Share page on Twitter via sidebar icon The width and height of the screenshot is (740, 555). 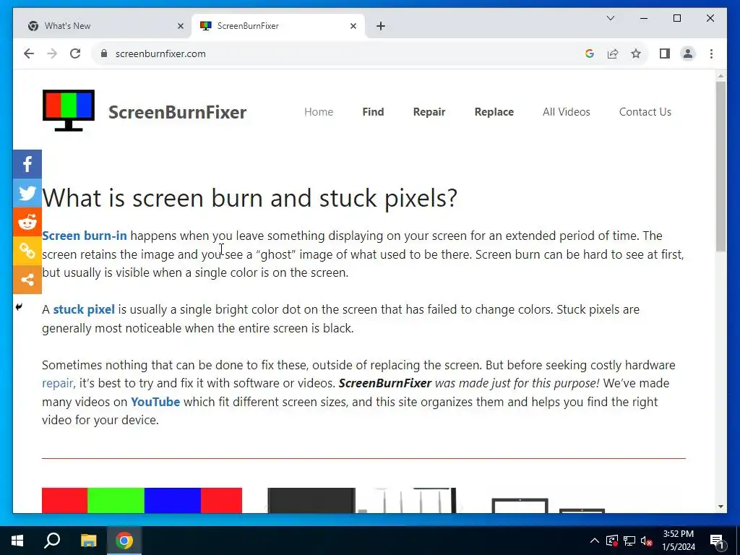pos(27,193)
